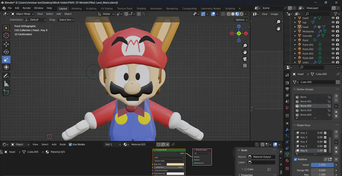Click the Z axis on the navigation gizmo

(239, 26)
